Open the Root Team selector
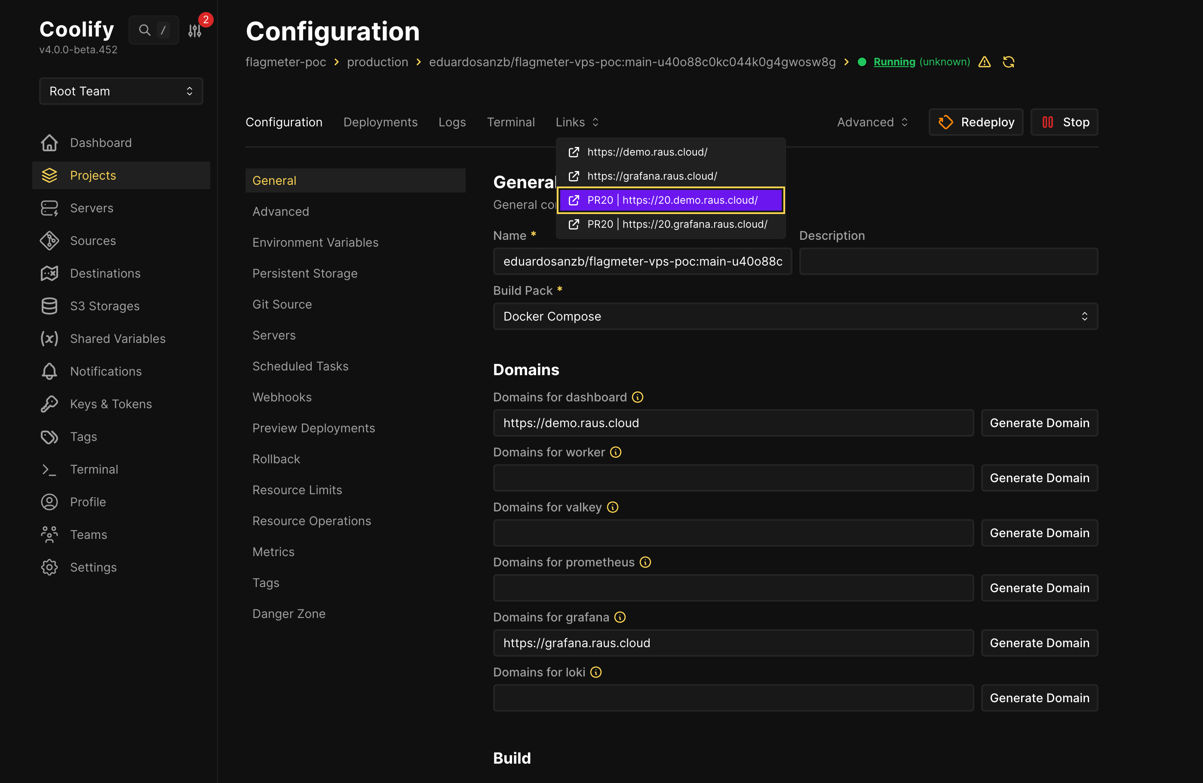1203x783 pixels. coord(121,91)
